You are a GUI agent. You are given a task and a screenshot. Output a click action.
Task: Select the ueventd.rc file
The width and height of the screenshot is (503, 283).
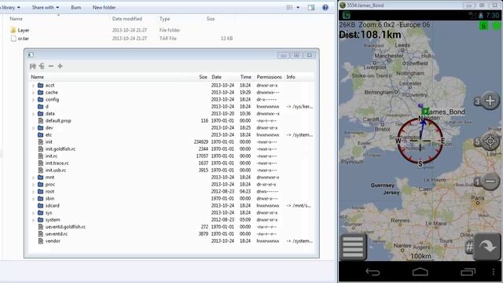click(172, 234)
